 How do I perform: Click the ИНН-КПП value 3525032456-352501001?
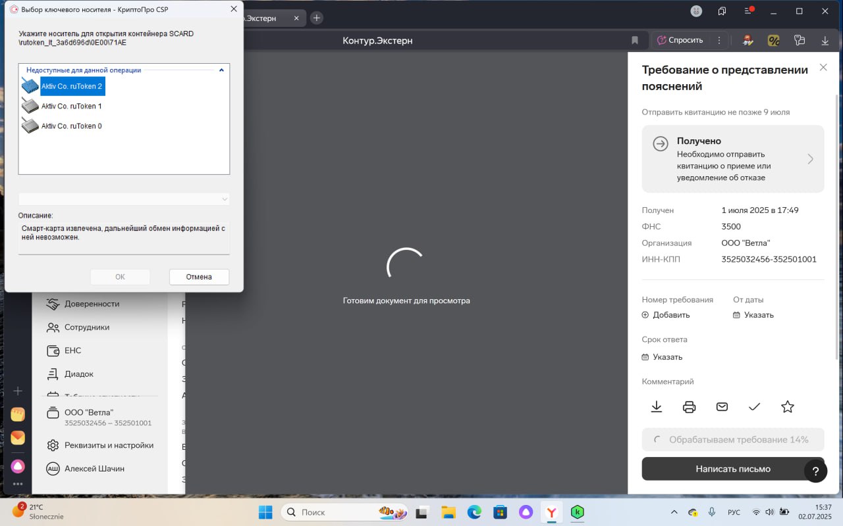[x=769, y=259]
